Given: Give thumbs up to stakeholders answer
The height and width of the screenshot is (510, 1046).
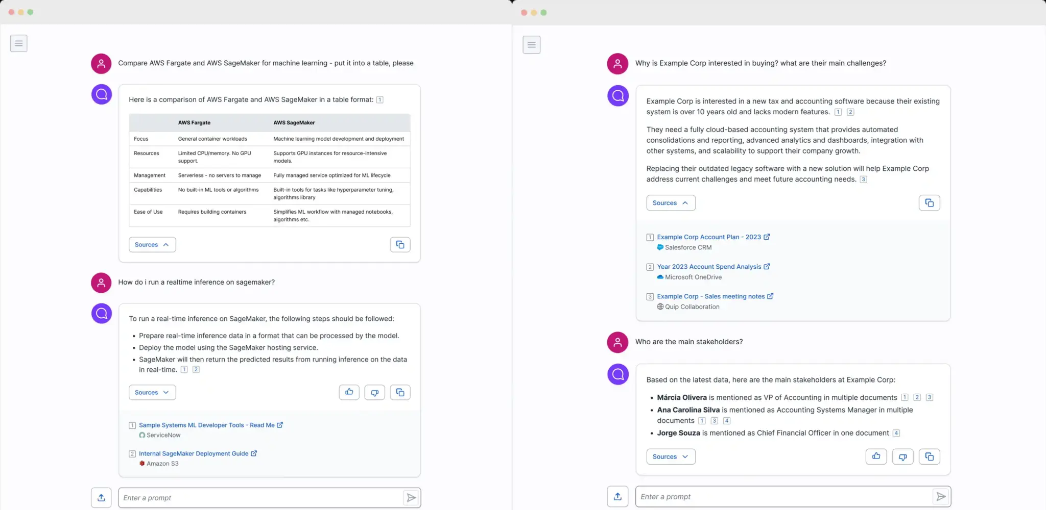Looking at the screenshot, I should [x=876, y=456].
